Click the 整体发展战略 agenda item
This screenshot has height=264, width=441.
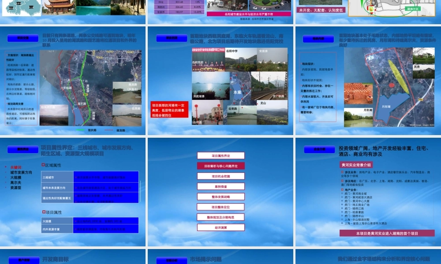click(221, 197)
